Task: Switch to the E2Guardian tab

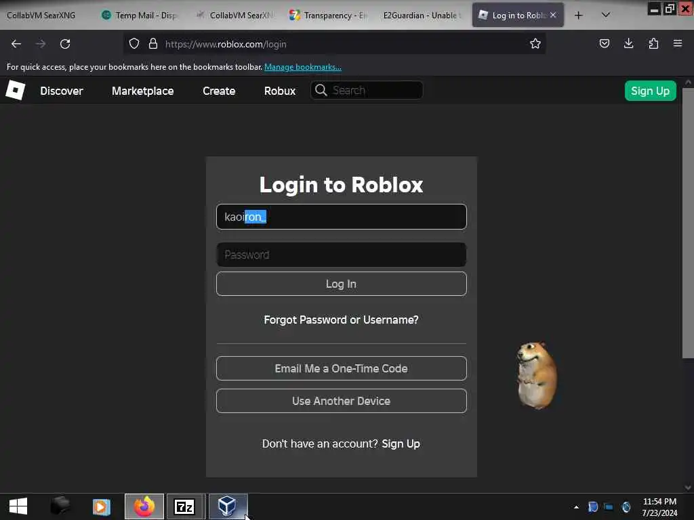Action: 422,16
